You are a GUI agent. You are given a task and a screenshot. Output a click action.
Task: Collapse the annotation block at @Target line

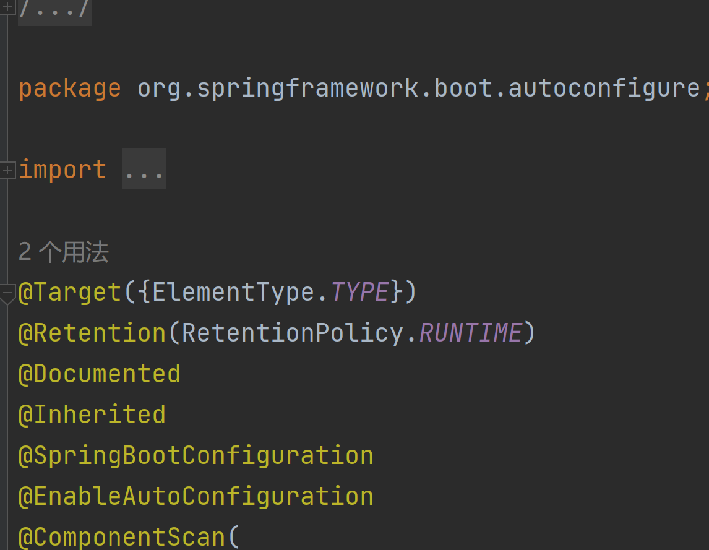click(7, 294)
